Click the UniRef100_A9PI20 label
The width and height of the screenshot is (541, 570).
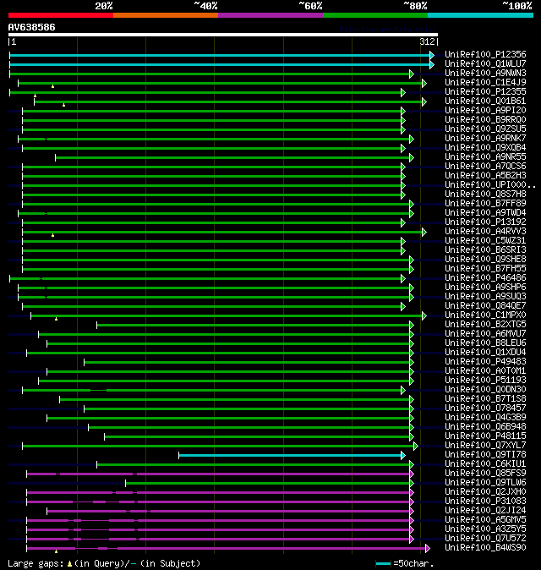[485, 111]
